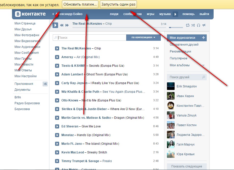Adjust the player volume slider
This screenshot has height=170, width=234.
pyautogui.click(x=176, y=28)
